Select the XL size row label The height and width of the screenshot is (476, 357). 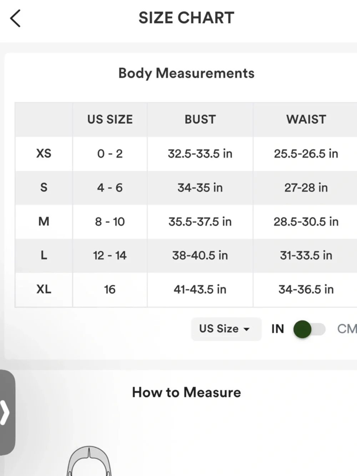pyautogui.click(x=44, y=289)
